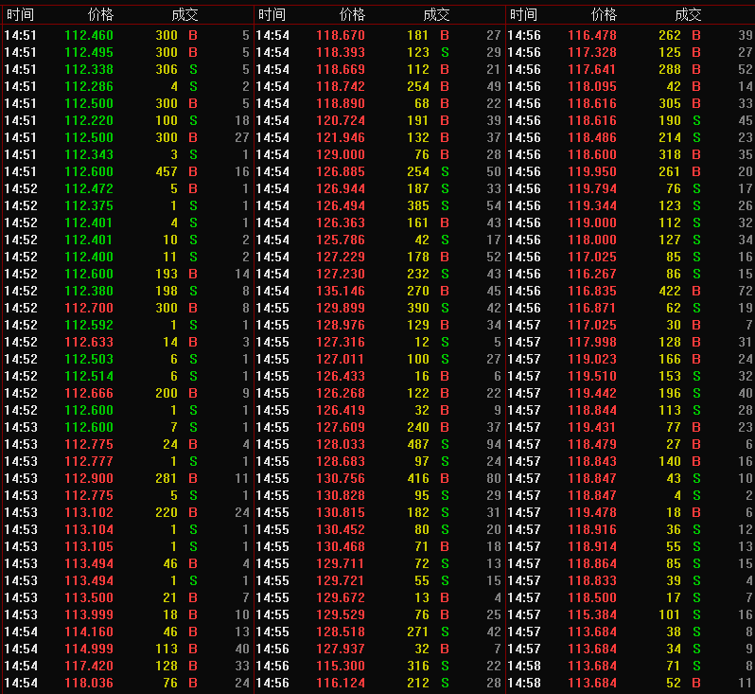The width and height of the screenshot is (755, 694).
Task: Select the row with price 121.946
Action: tap(341, 137)
